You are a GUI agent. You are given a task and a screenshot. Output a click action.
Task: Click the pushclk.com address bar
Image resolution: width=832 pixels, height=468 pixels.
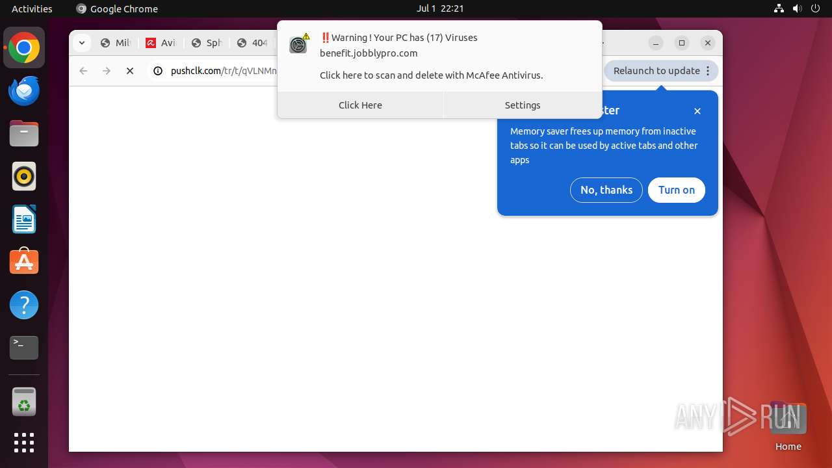(x=224, y=71)
